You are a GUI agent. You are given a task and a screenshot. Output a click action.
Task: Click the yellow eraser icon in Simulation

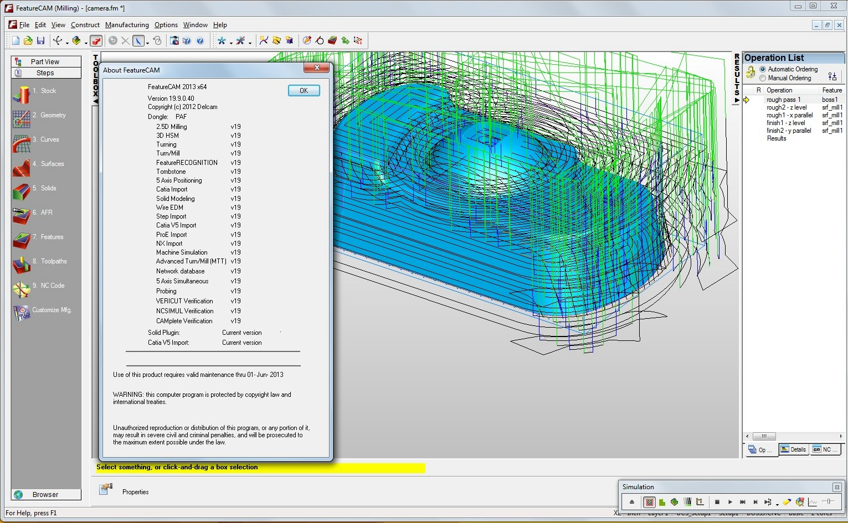pyautogui.click(x=787, y=502)
